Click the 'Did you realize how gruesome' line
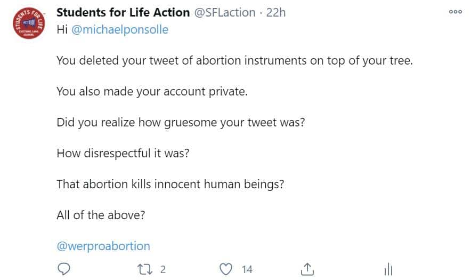Image resolution: width=471 pixels, height=280 pixels. tap(181, 123)
